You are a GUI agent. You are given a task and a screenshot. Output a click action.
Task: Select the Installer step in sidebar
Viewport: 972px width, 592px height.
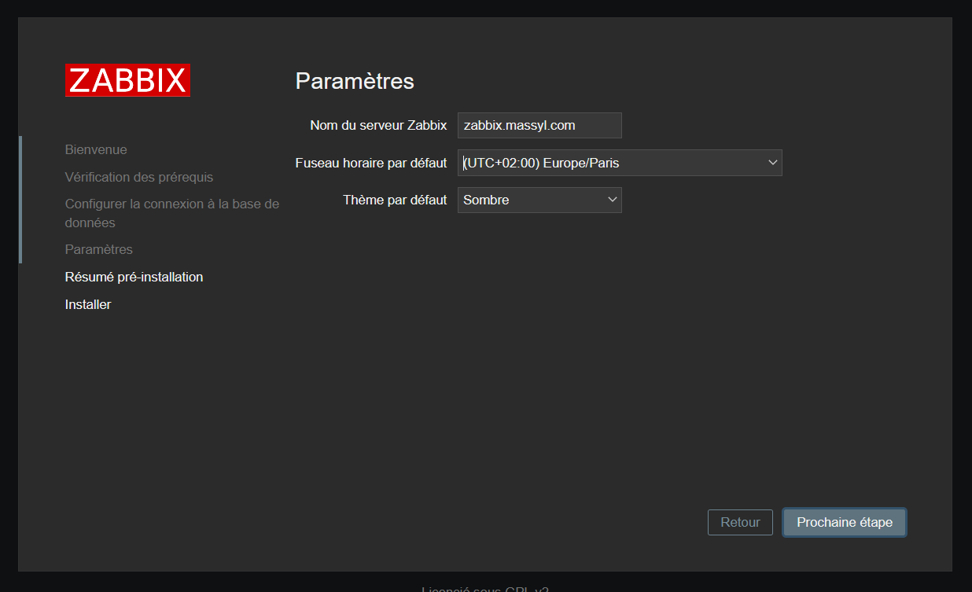coord(88,304)
